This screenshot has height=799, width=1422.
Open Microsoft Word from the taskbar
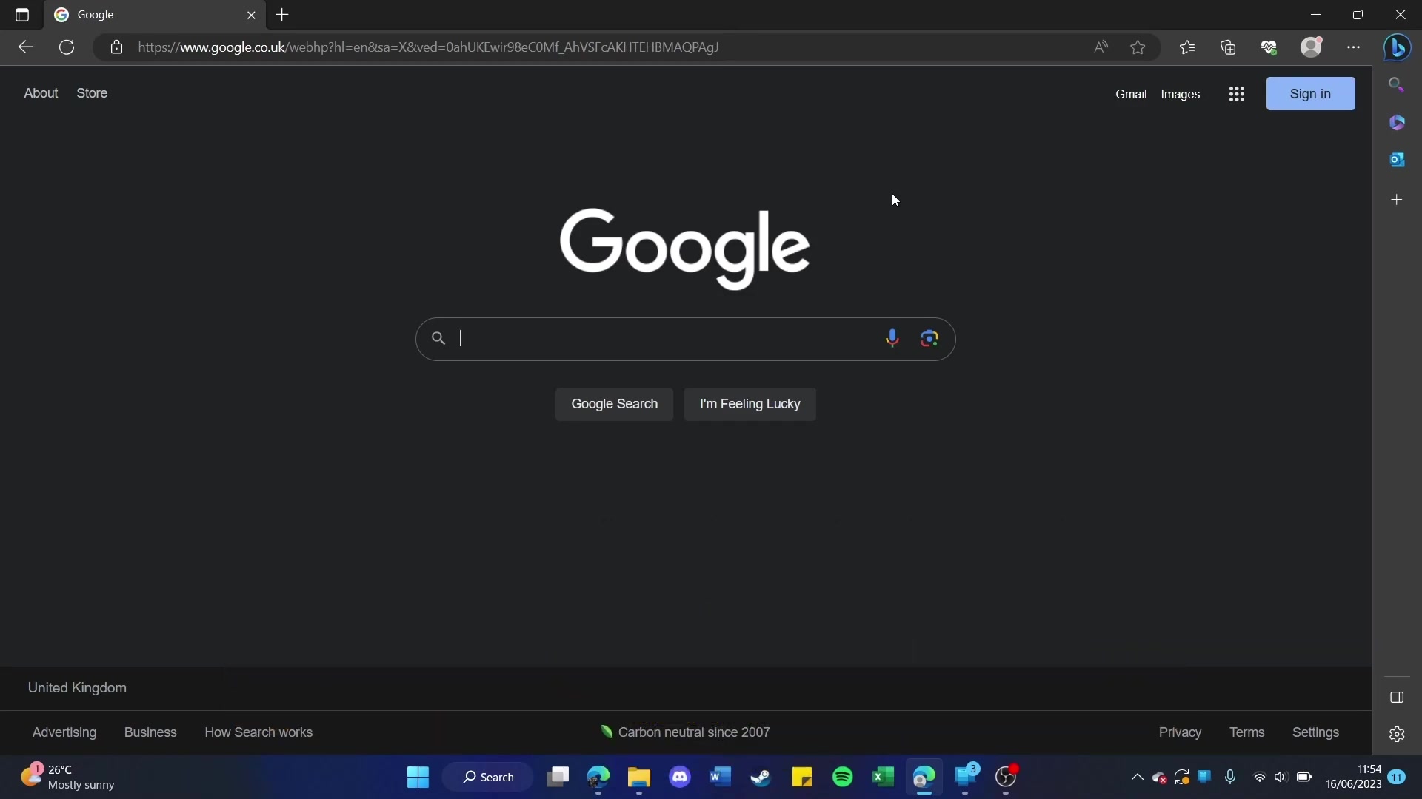pyautogui.click(x=720, y=777)
